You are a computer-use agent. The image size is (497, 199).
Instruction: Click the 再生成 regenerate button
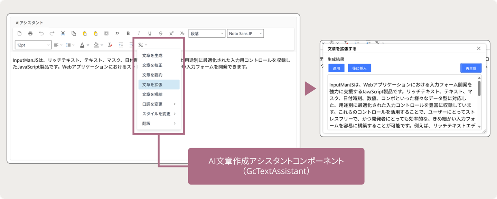click(x=471, y=68)
